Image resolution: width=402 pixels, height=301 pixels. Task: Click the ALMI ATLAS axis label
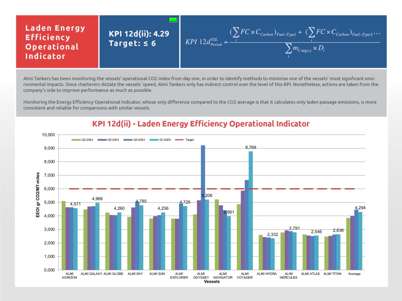(311, 274)
